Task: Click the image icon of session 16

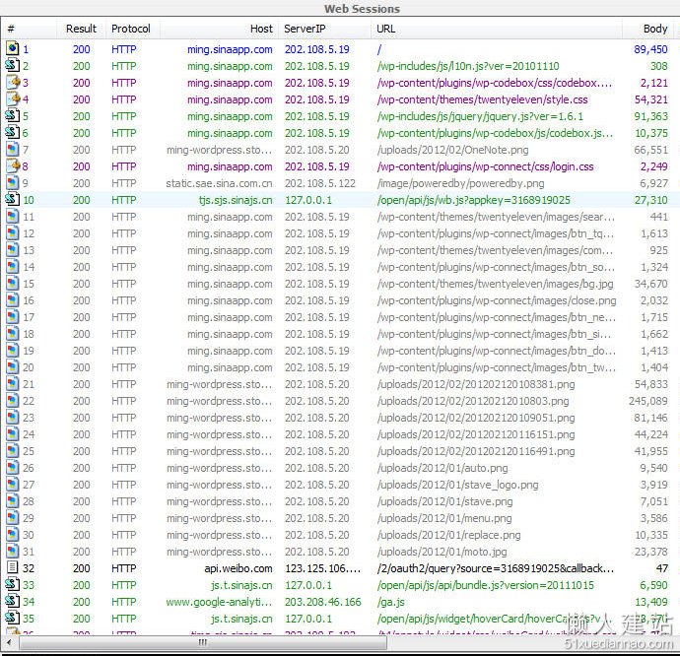Action: [x=13, y=300]
